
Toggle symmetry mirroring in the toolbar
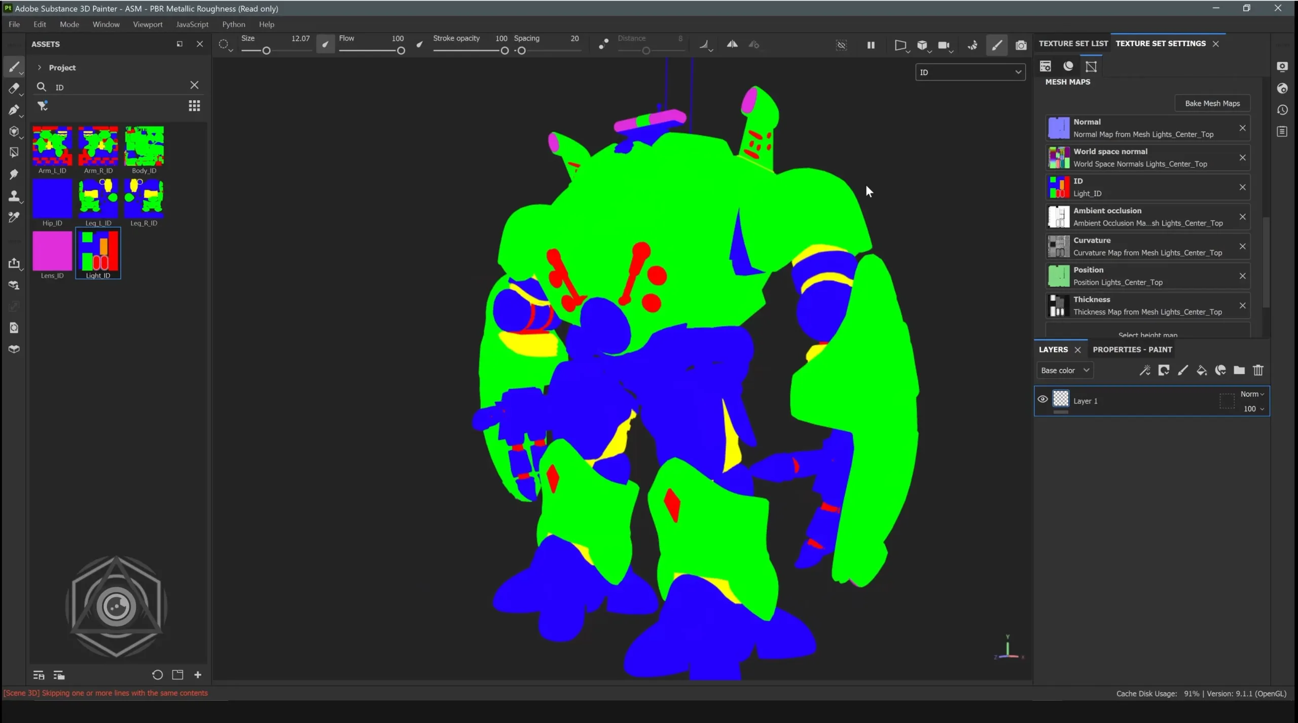732,45
